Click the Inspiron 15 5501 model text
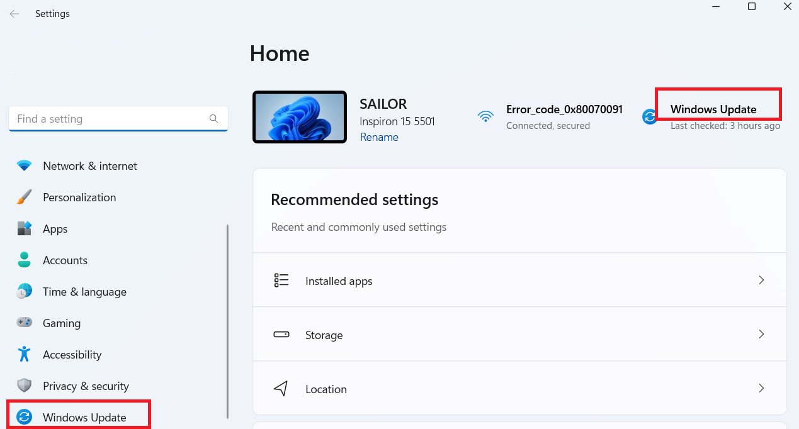This screenshot has height=429, width=799. [x=397, y=121]
